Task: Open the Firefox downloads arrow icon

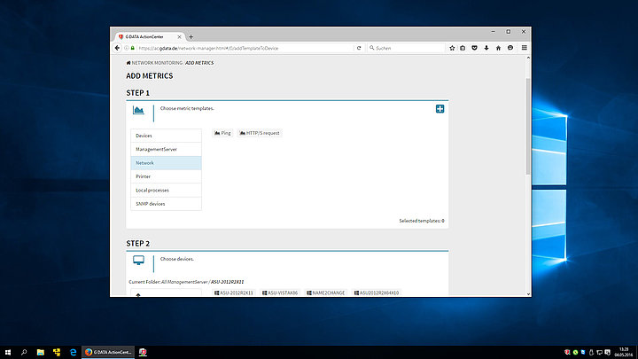Action: coord(486,48)
